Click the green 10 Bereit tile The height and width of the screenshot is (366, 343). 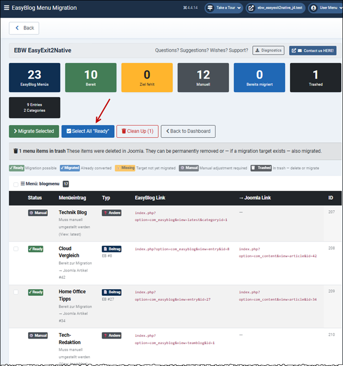click(91, 77)
